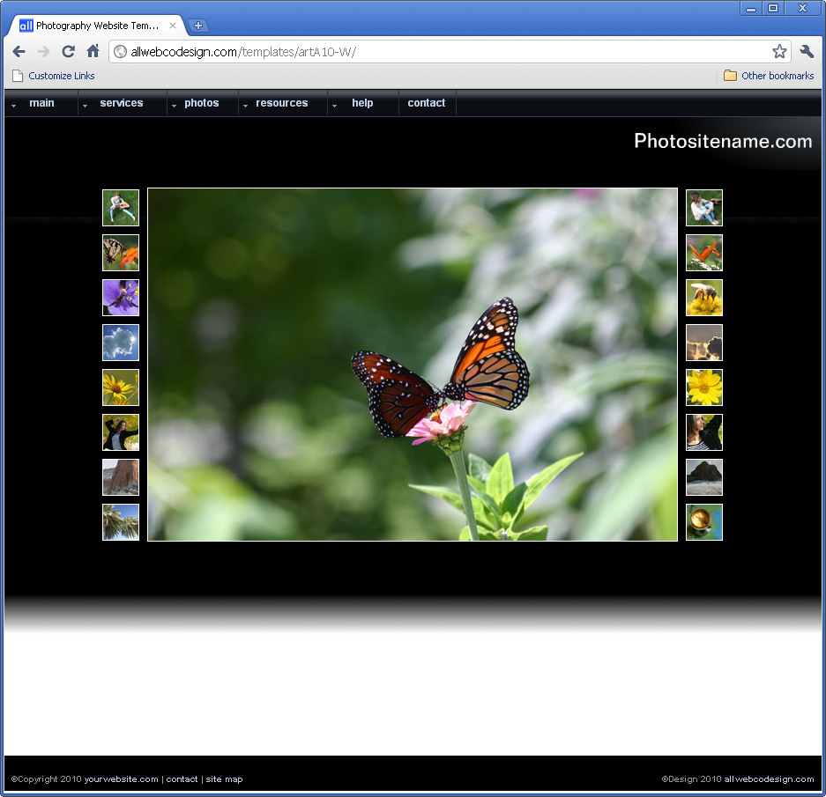
Task: Expand the photos dropdown menu
Action: [201, 103]
